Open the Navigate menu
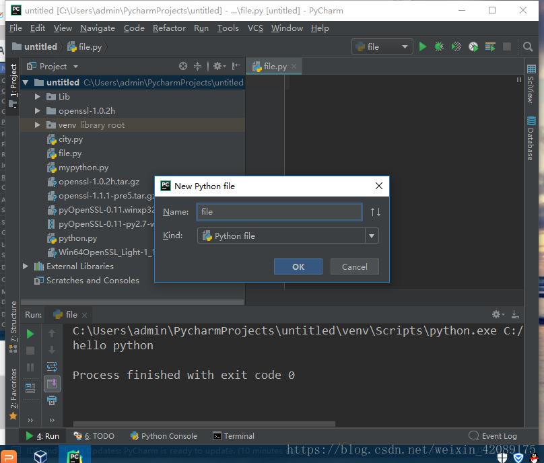 pos(98,28)
